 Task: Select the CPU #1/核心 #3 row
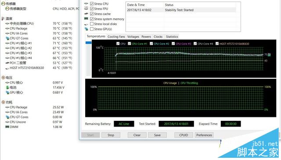[39, 53]
